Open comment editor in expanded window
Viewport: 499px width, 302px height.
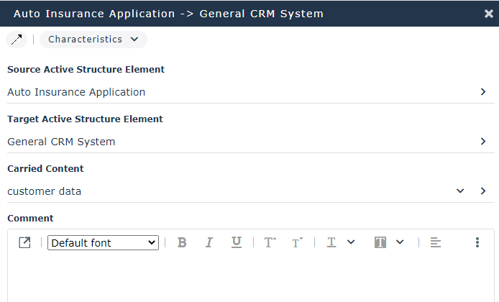point(24,243)
